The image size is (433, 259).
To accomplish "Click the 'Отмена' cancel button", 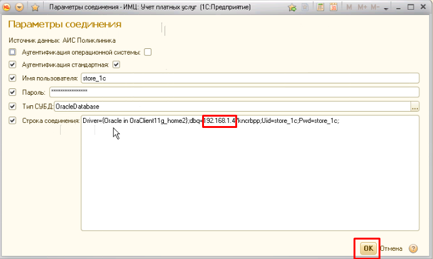I will (392, 248).
